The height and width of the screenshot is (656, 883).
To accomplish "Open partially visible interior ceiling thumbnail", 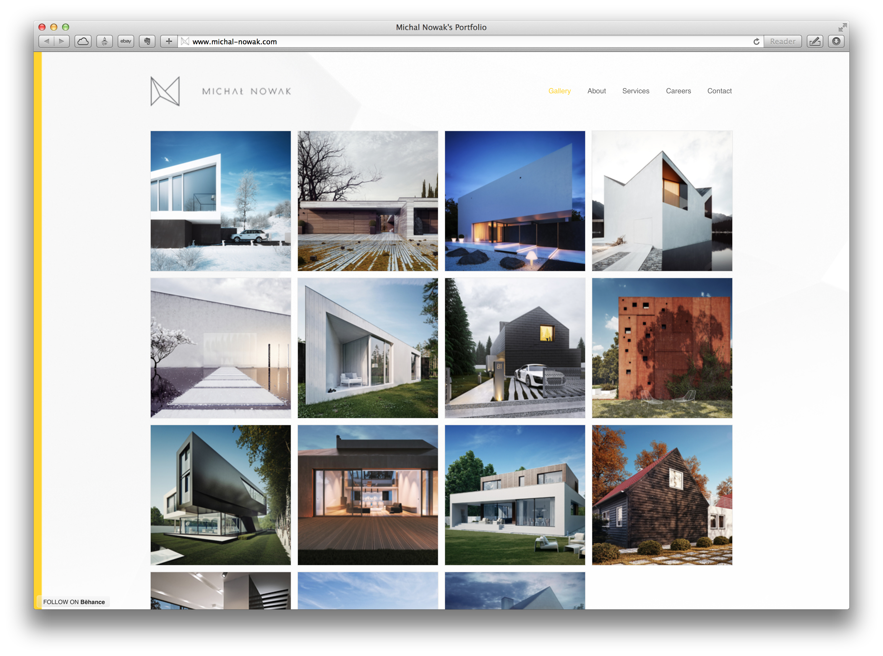I will pyautogui.click(x=220, y=591).
